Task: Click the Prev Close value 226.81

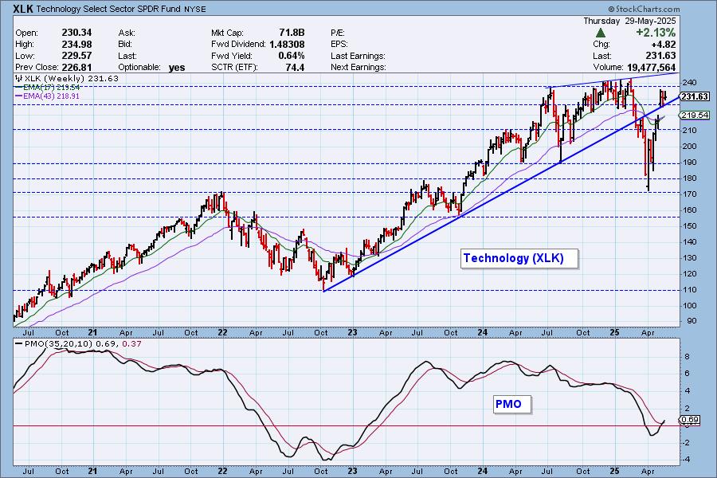Action: pyautogui.click(x=76, y=67)
